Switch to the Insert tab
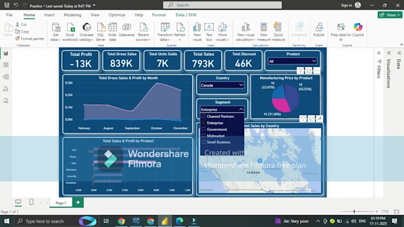Image resolution: width=404 pixels, height=227 pixels. [x=49, y=15]
